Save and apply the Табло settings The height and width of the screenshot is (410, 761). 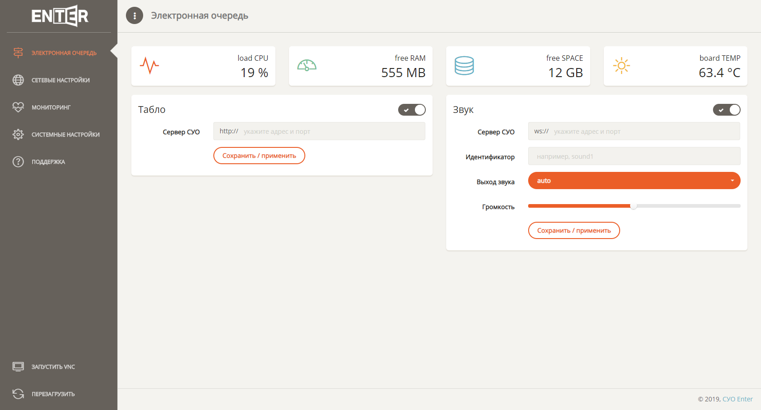point(259,156)
